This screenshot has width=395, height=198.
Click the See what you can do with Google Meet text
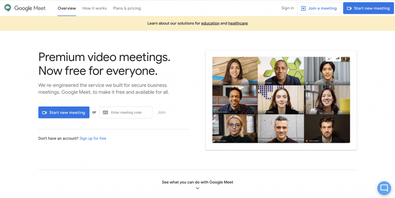(197, 182)
